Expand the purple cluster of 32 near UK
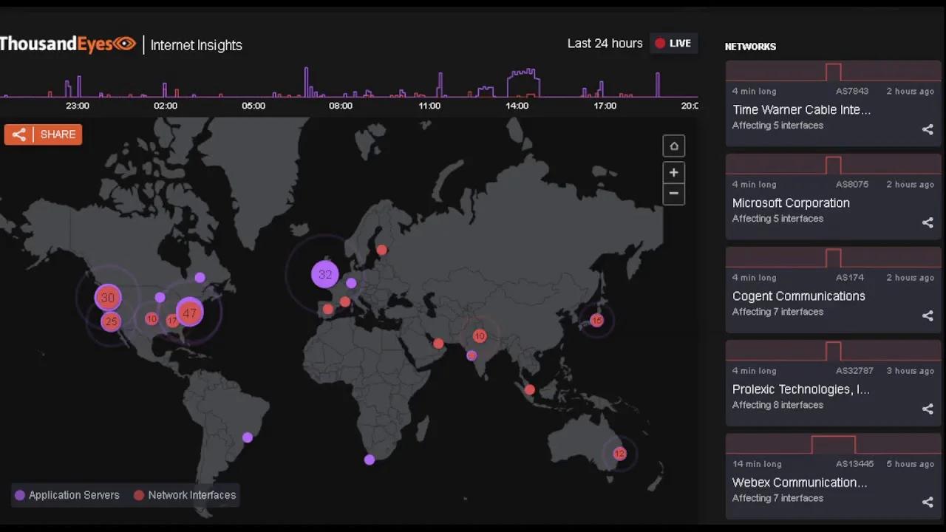The width and height of the screenshot is (946, 532). [x=325, y=274]
